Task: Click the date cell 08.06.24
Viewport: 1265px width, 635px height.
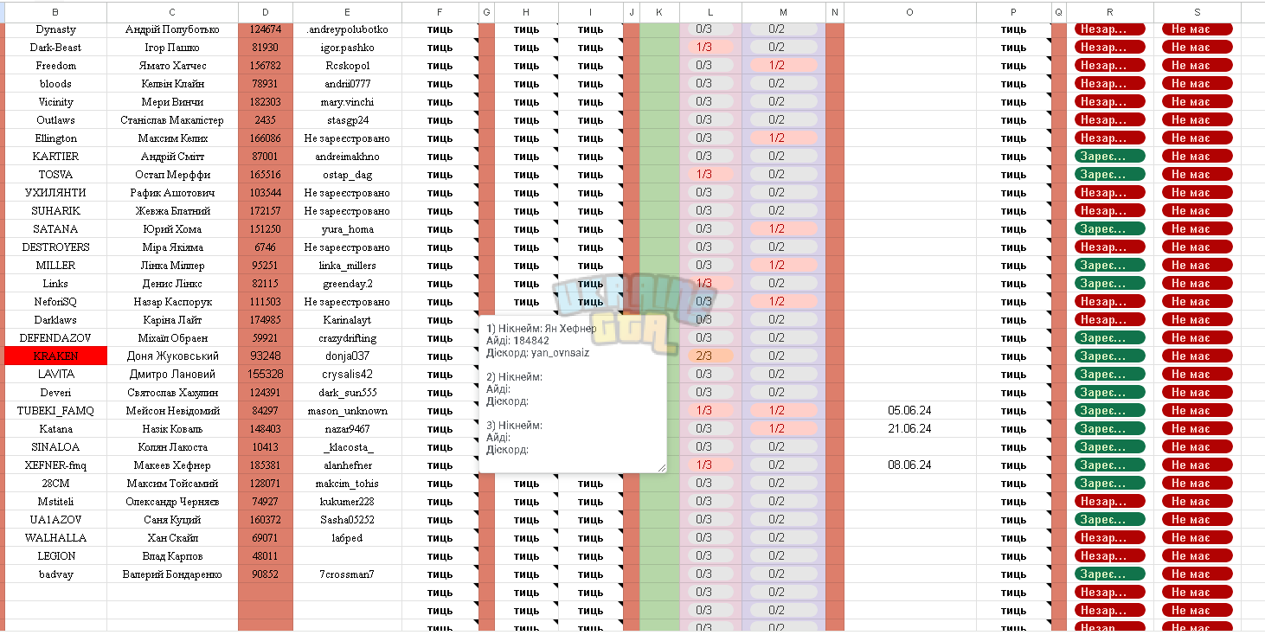Action: (x=910, y=465)
